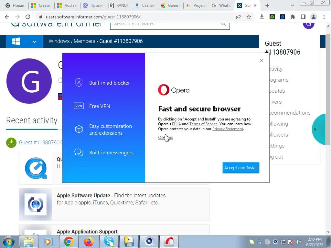The height and width of the screenshot is (248, 331).
Task: Open Chrome profile avatar menu
Action: coord(314,17)
